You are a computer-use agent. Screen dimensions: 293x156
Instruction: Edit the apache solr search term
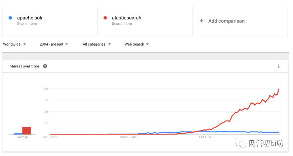(x=30, y=18)
